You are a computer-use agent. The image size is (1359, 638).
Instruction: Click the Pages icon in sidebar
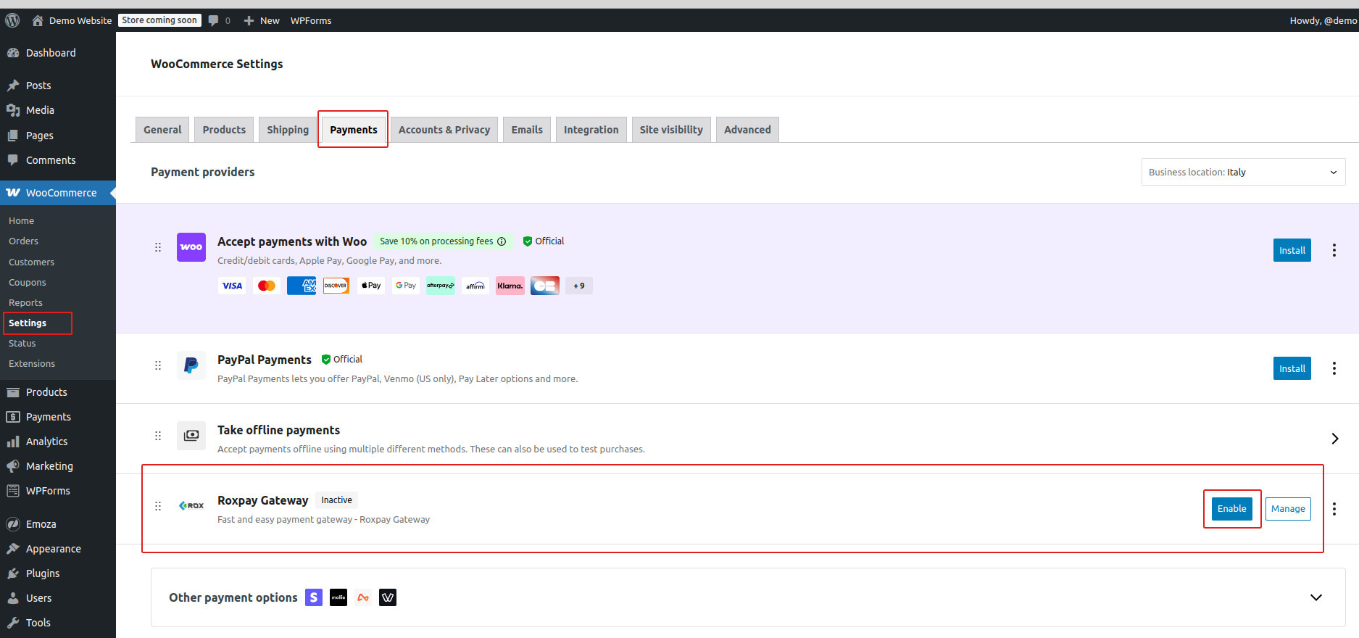pos(13,136)
